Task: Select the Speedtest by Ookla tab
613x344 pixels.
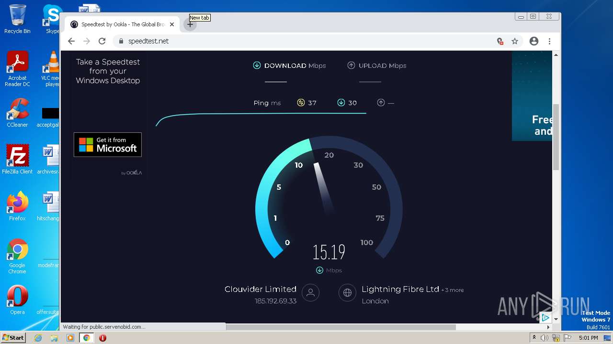Action: (123, 24)
